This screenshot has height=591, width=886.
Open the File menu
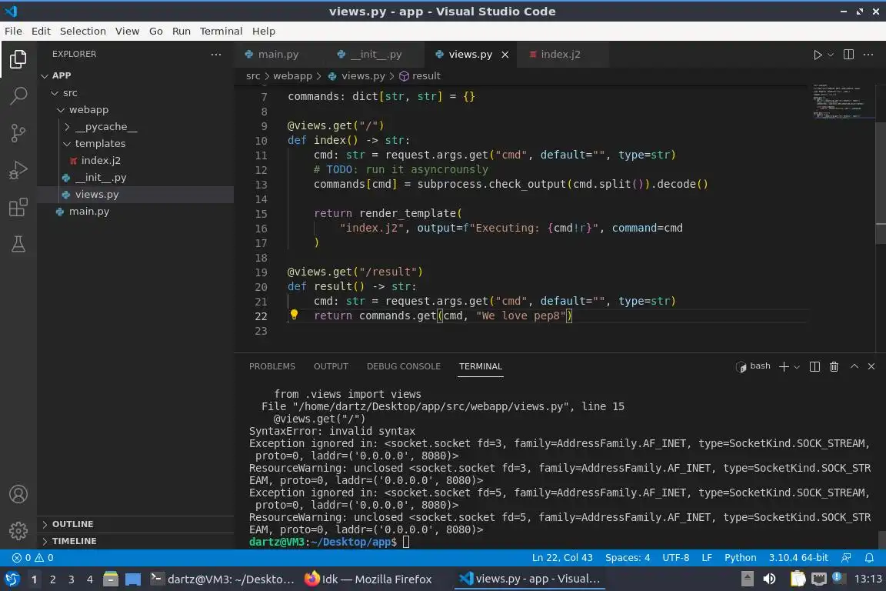(13, 31)
